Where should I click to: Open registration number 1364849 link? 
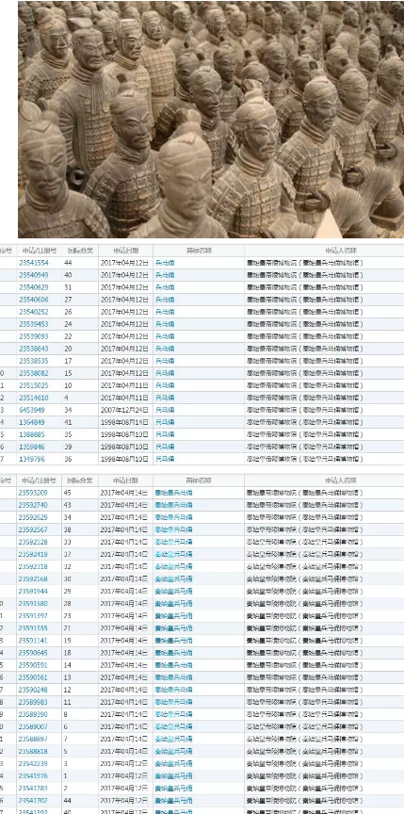(32, 422)
